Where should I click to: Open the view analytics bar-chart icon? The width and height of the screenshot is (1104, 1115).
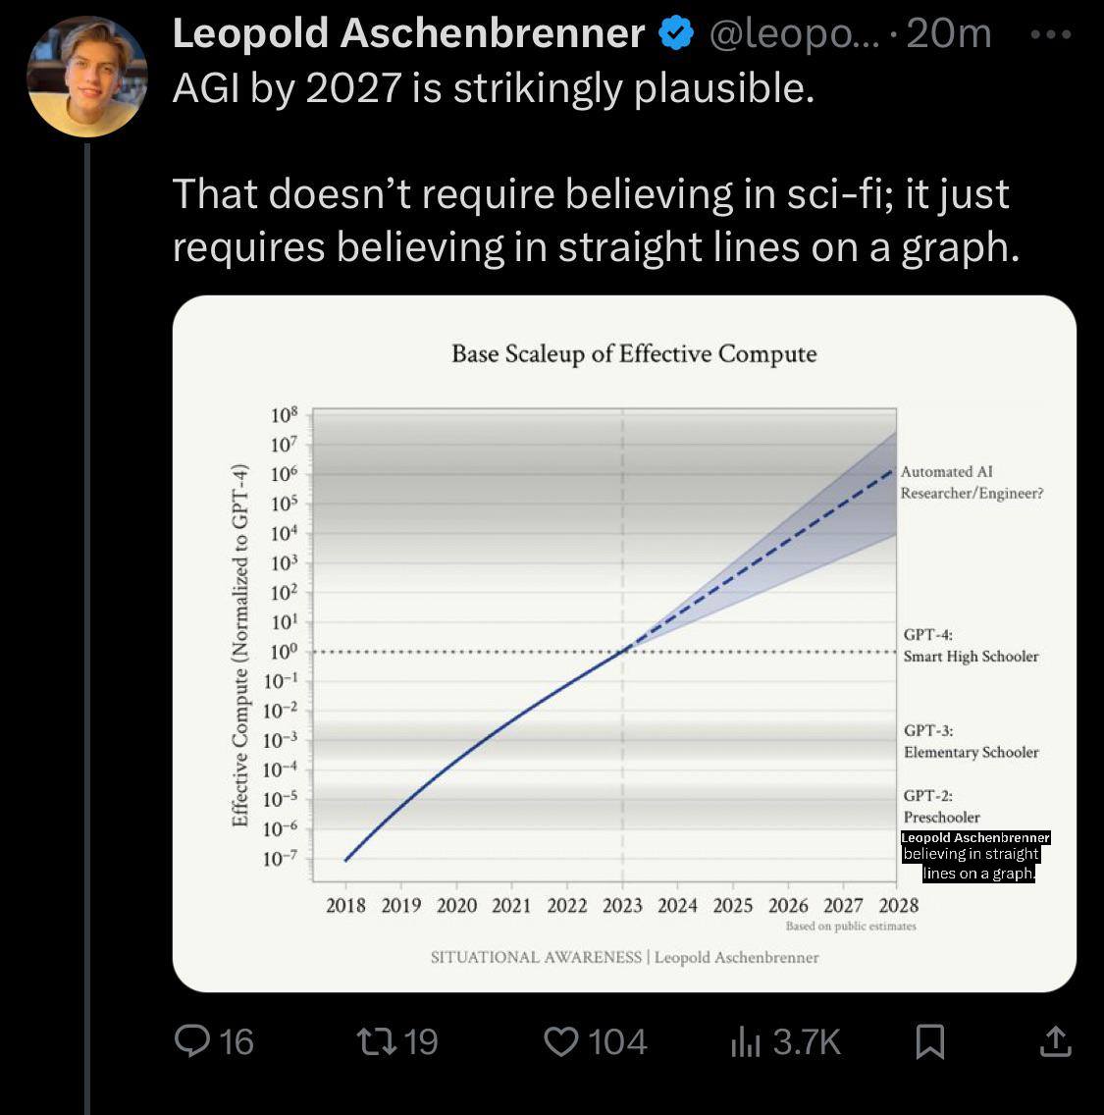click(x=746, y=1041)
